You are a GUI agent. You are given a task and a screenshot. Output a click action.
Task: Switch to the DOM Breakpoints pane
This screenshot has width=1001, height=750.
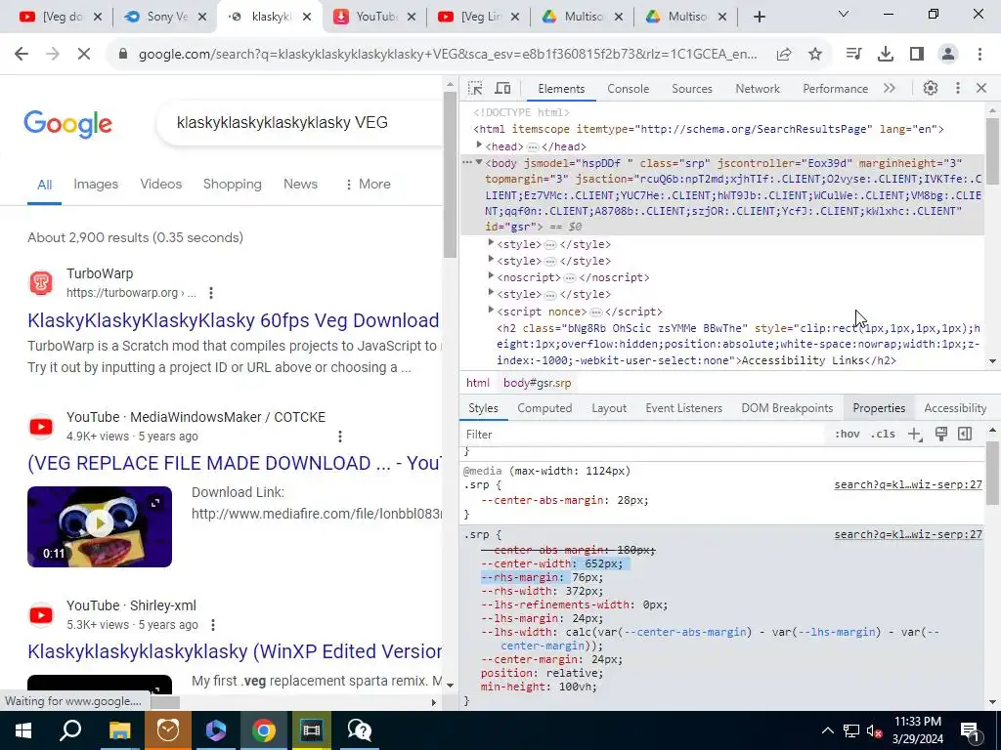tap(787, 408)
